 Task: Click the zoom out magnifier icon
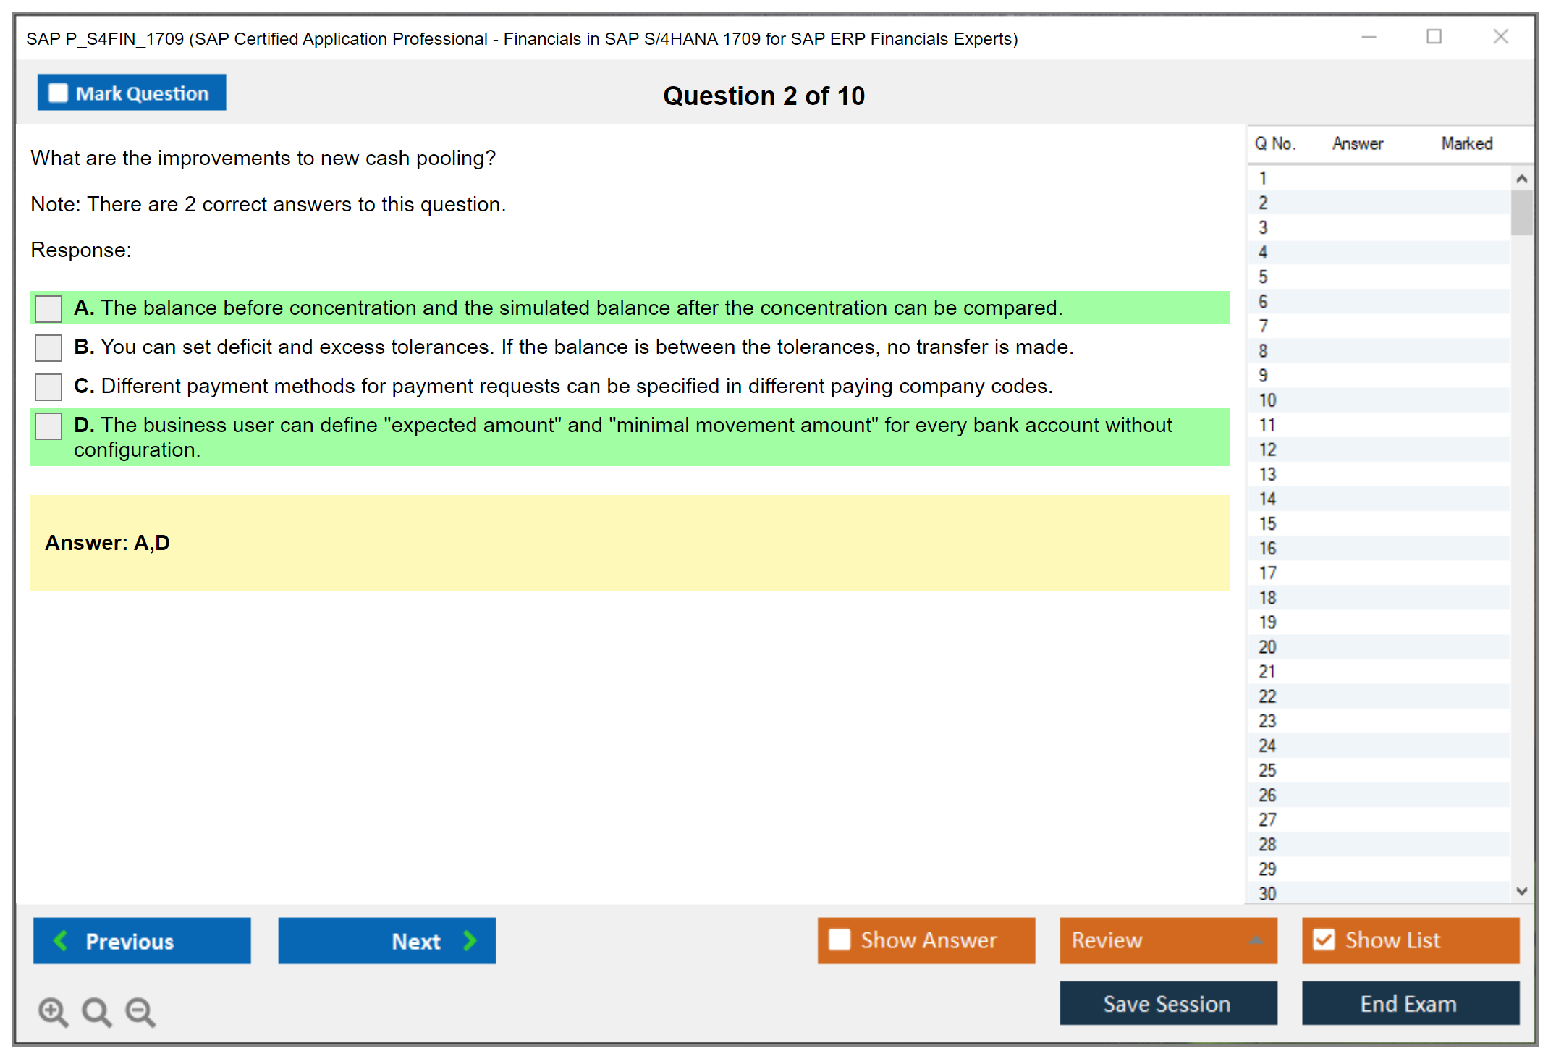click(140, 1011)
